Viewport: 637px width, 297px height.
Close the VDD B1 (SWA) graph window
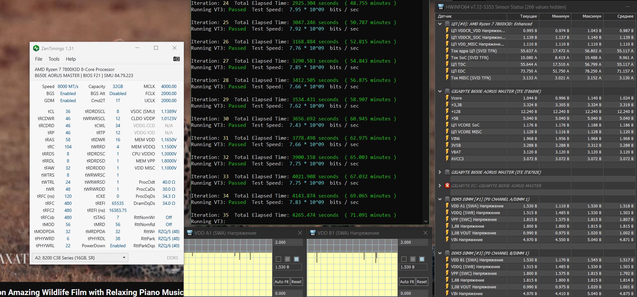pyautogui.click(x=425, y=233)
